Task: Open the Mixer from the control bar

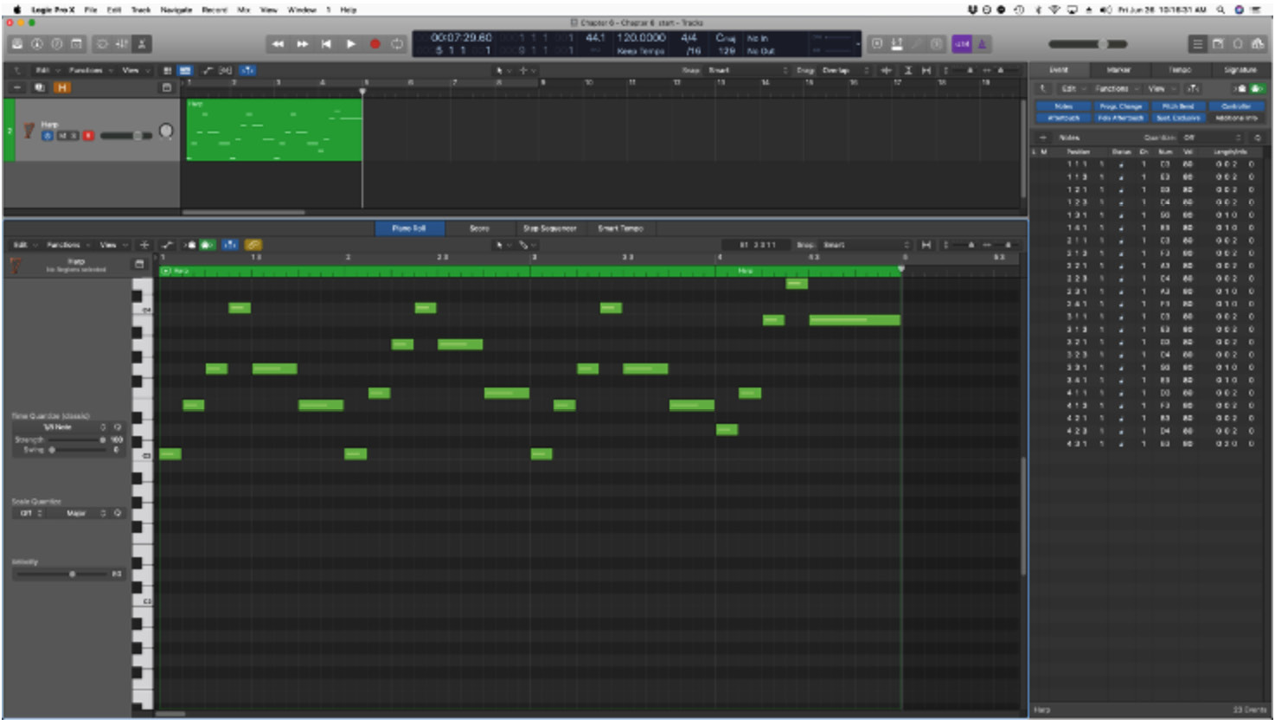Action: pos(122,44)
